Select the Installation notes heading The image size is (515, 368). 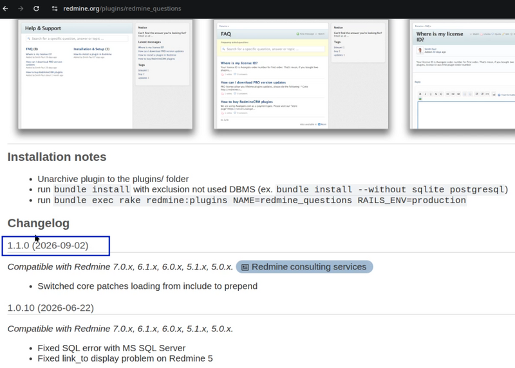coord(57,157)
